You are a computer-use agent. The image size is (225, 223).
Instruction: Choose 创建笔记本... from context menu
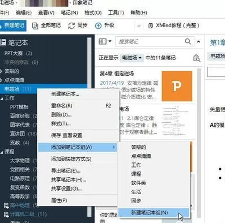(x=78, y=94)
